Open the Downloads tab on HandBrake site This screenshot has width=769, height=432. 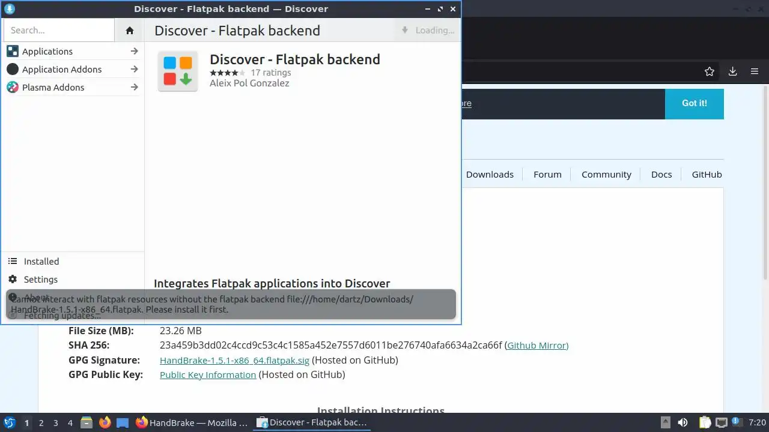pyautogui.click(x=490, y=175)
